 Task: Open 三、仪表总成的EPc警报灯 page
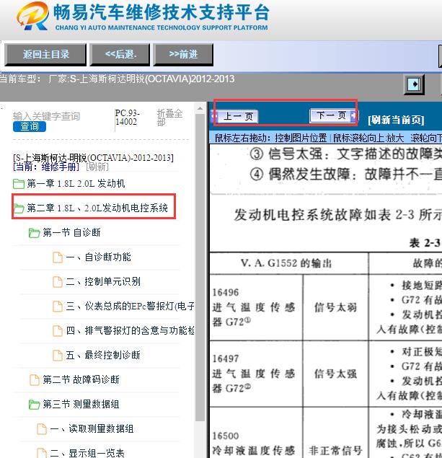coord(131,306)
